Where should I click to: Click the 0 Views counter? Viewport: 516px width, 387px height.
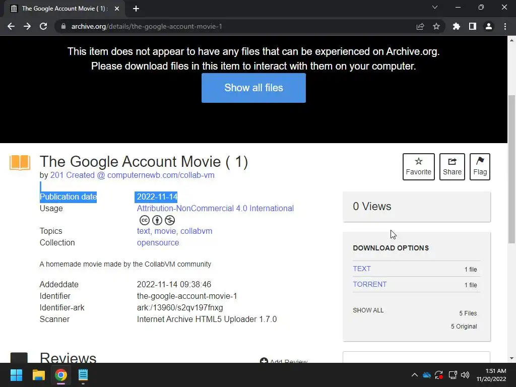[x=372, y=206]
